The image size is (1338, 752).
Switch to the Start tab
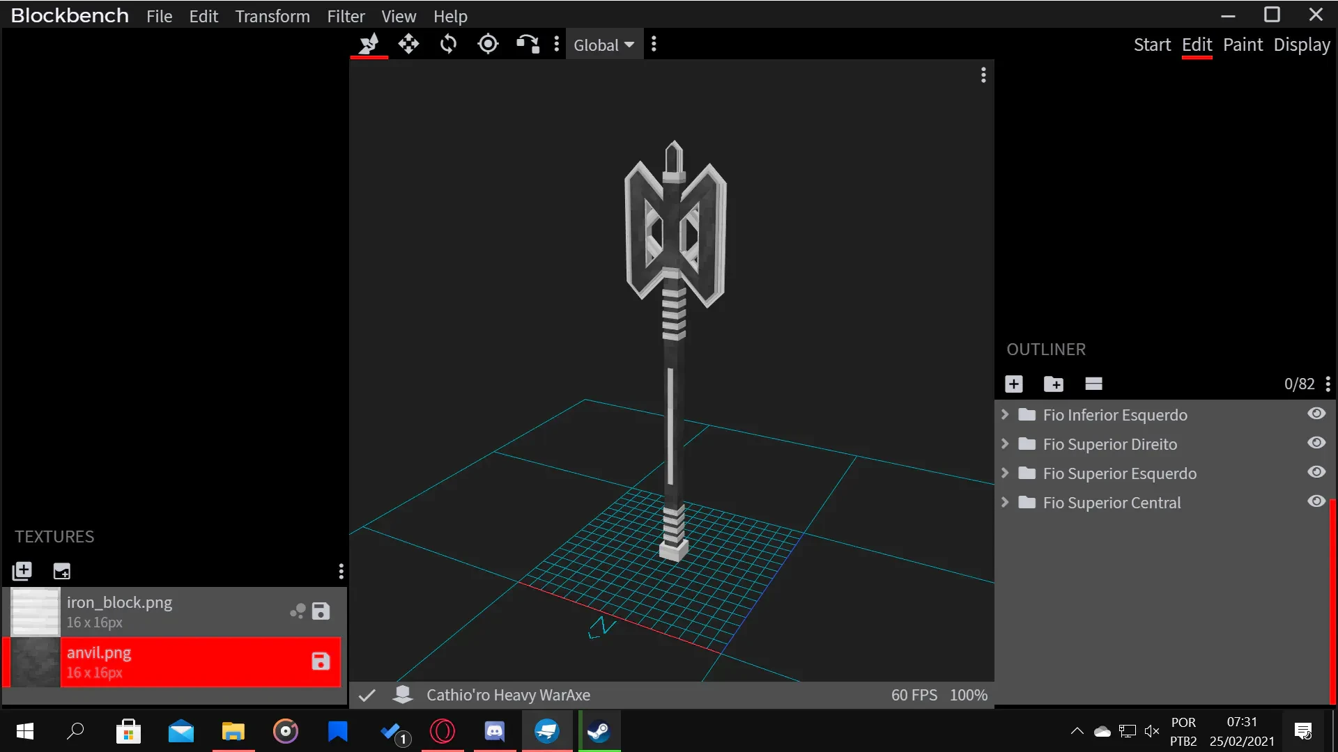1152,45
